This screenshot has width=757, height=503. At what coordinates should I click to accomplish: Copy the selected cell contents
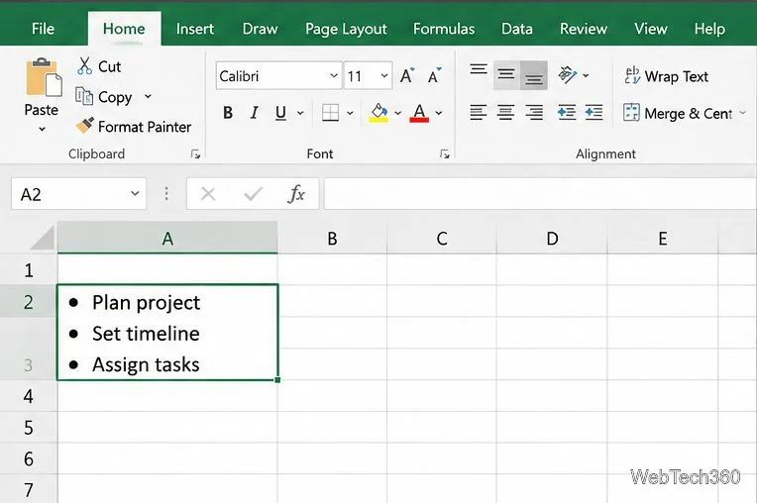(104, 97)
